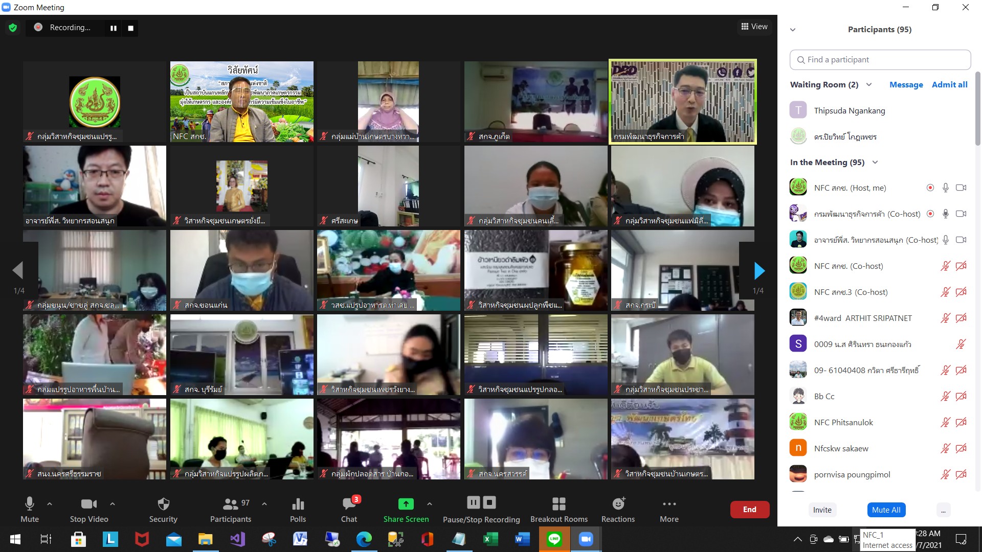Start Share Screen
982x552 pixels.
[406, 510]
